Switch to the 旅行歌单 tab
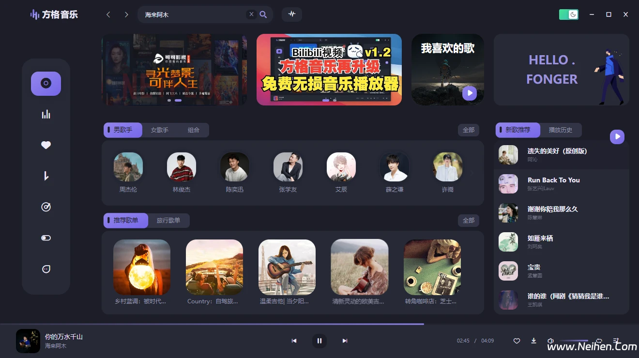Screen dimensions: 639x358 coord(168,221)
